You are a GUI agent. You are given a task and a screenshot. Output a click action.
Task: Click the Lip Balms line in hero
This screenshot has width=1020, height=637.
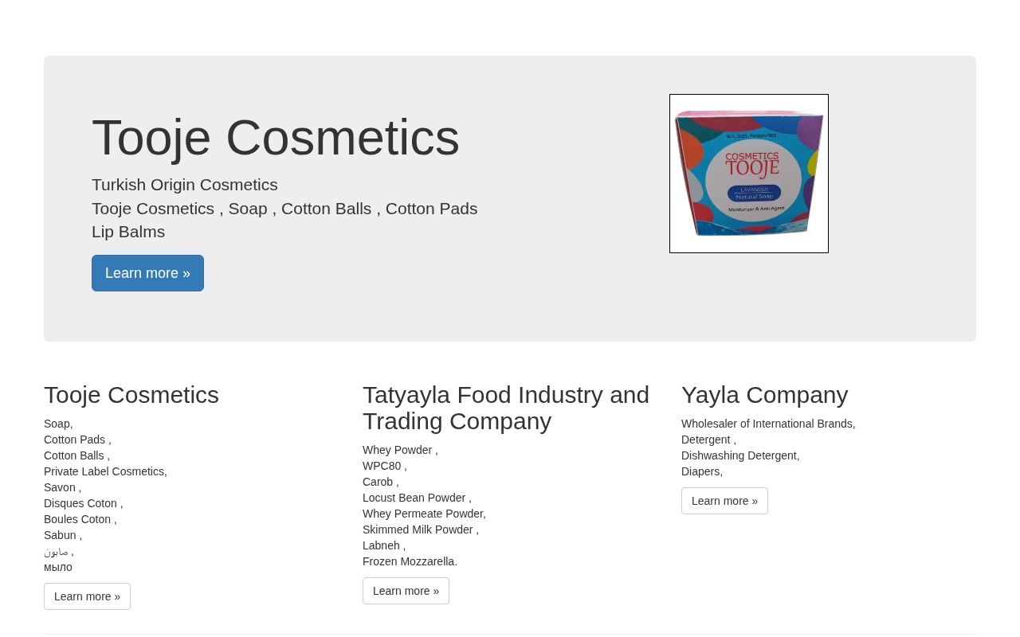[x=128, y=232]
